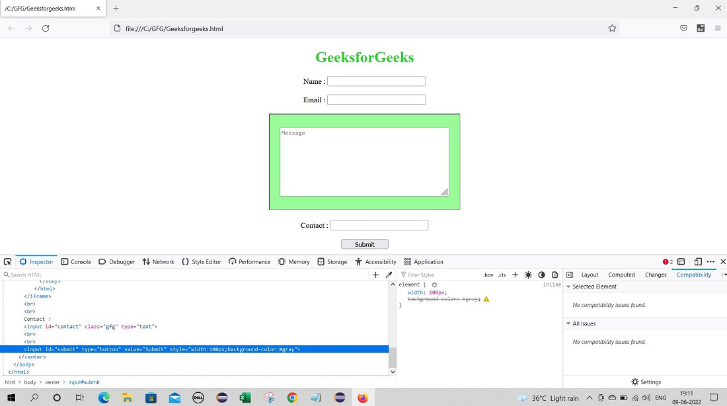Toggle responsive design mode icon
This screenshot has height=406, width=727.
pyautogui.click(x=698, y=262)
